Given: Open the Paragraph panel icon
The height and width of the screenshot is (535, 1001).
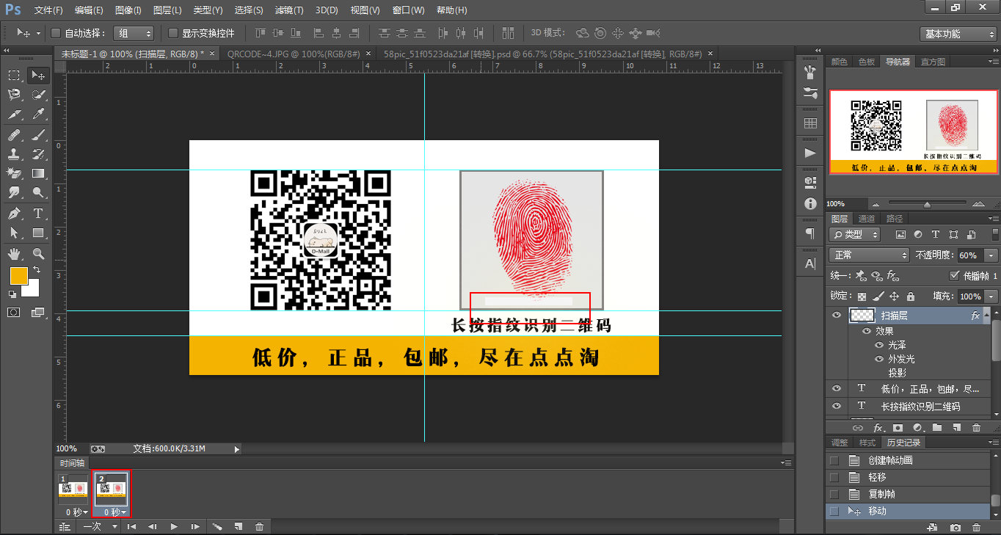Looking at the screenshot, I should point(810,233).
